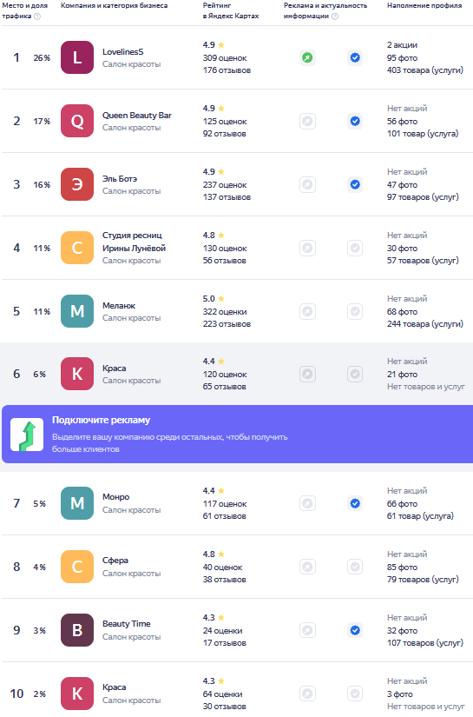The height and width of the screenshot is (717, 473).
Task: Click the help icon next to трафика header
Action: (x=37, y=16)
